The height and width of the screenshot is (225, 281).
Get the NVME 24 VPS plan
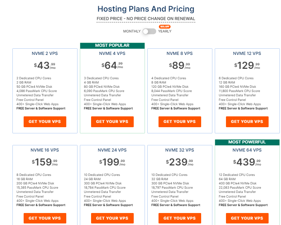112,218
